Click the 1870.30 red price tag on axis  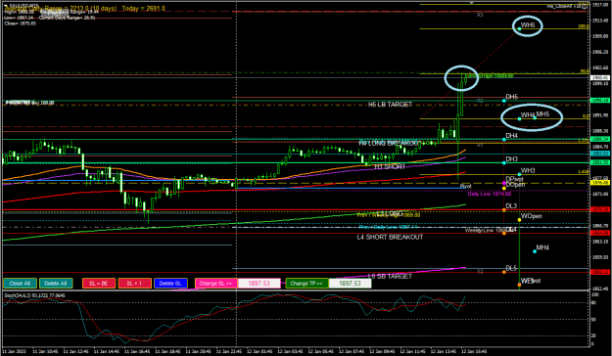click(600, 209)
